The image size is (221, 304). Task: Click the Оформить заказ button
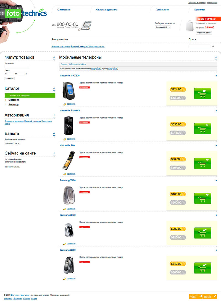pos(204,33)
